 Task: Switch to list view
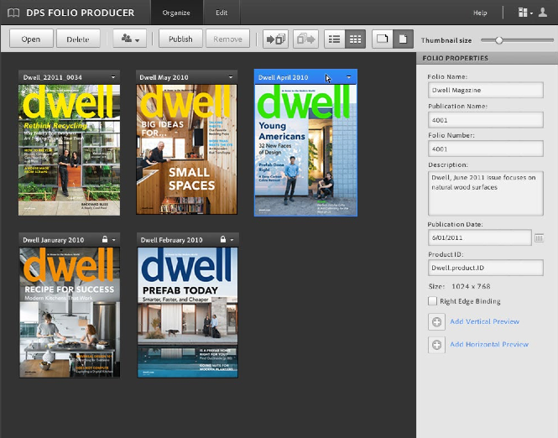coord(335,39)
